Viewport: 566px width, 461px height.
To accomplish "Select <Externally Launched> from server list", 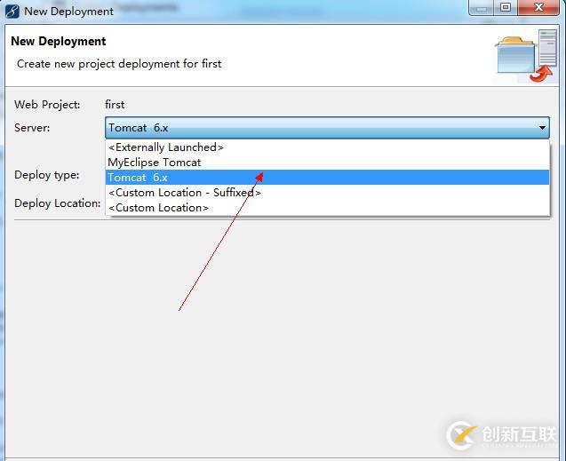I will coord(327,147).
